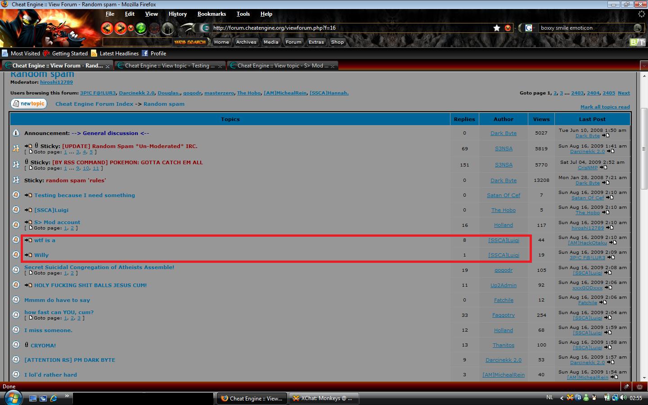The width and height of the screenshot is (648, 405).
Task: Open the File menu
Action: point(110,14)
